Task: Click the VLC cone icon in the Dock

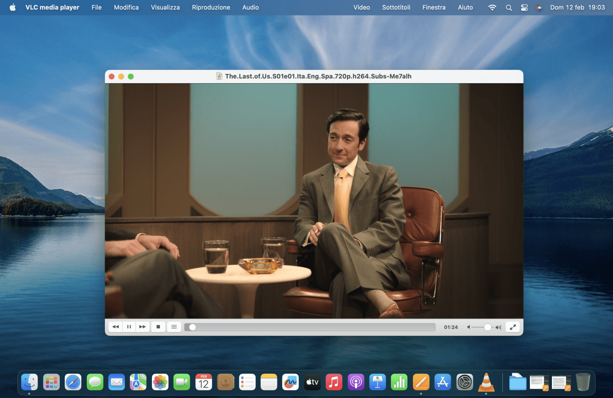Action: pos(486,382)
